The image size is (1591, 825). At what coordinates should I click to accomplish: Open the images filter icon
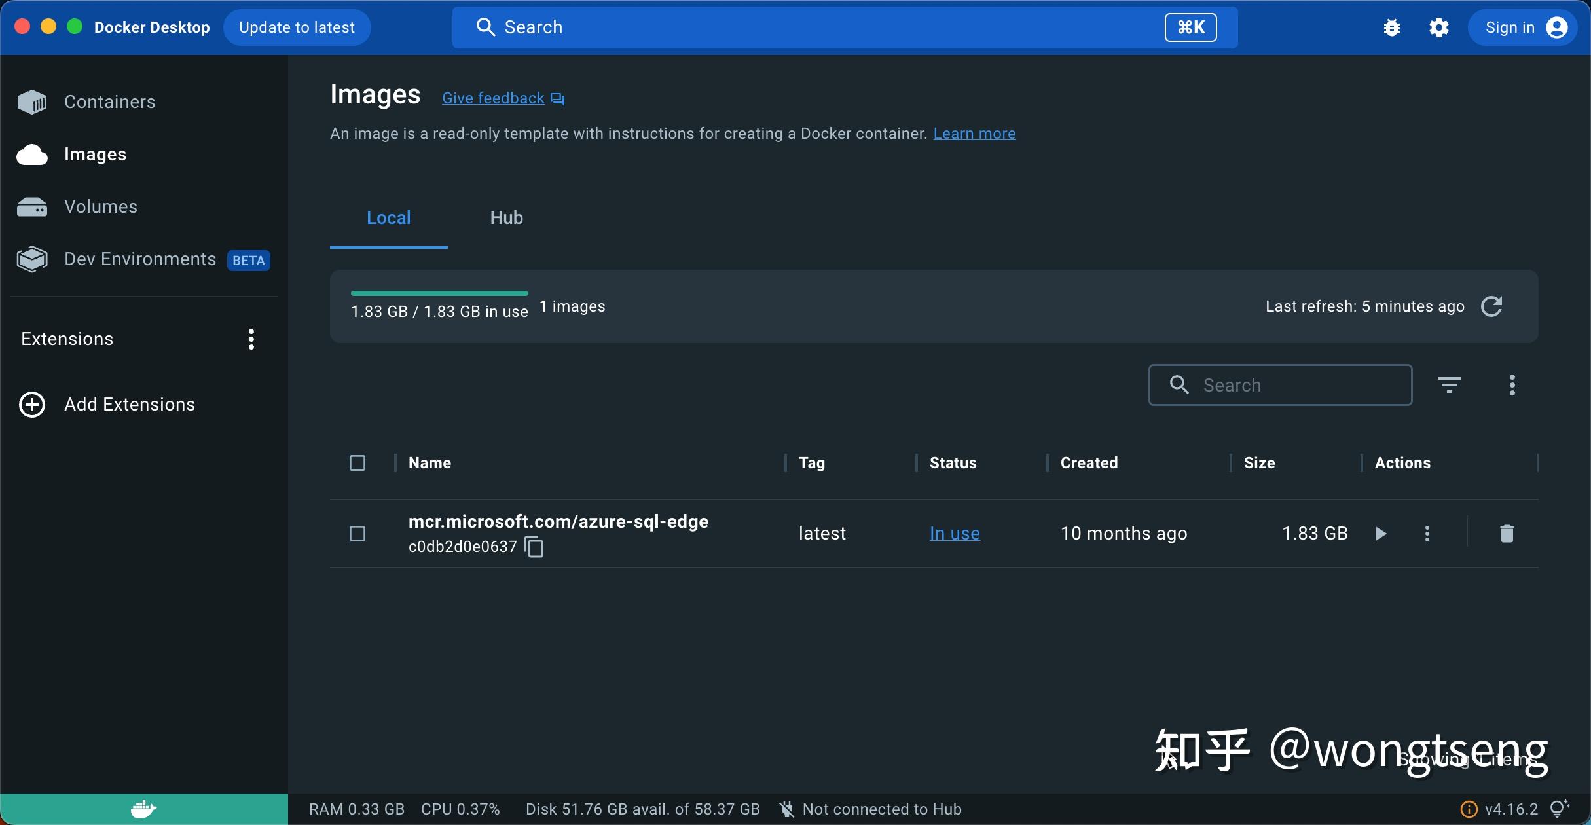[1449, 385]
